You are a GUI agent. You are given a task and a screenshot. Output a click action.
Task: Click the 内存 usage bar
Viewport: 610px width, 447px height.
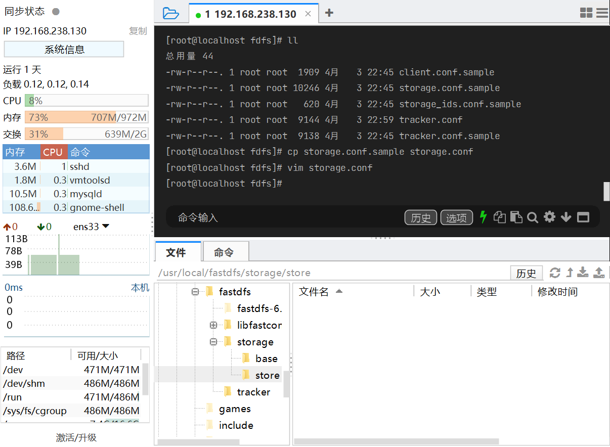pos(86,117)
